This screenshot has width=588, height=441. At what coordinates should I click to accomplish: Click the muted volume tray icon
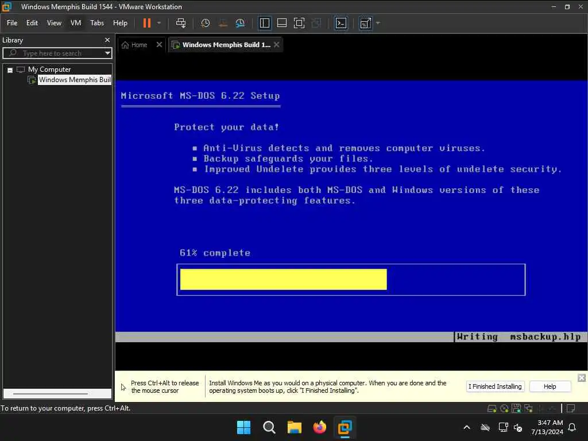(x=518, y=427)
